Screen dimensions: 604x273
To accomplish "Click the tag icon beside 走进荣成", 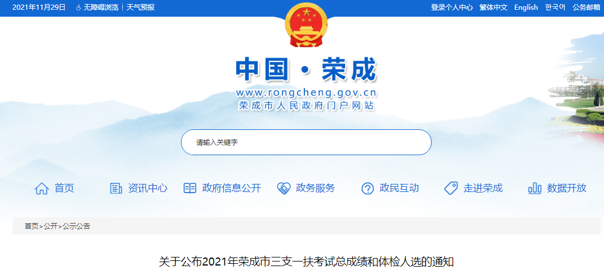I will tap(451, 188).
